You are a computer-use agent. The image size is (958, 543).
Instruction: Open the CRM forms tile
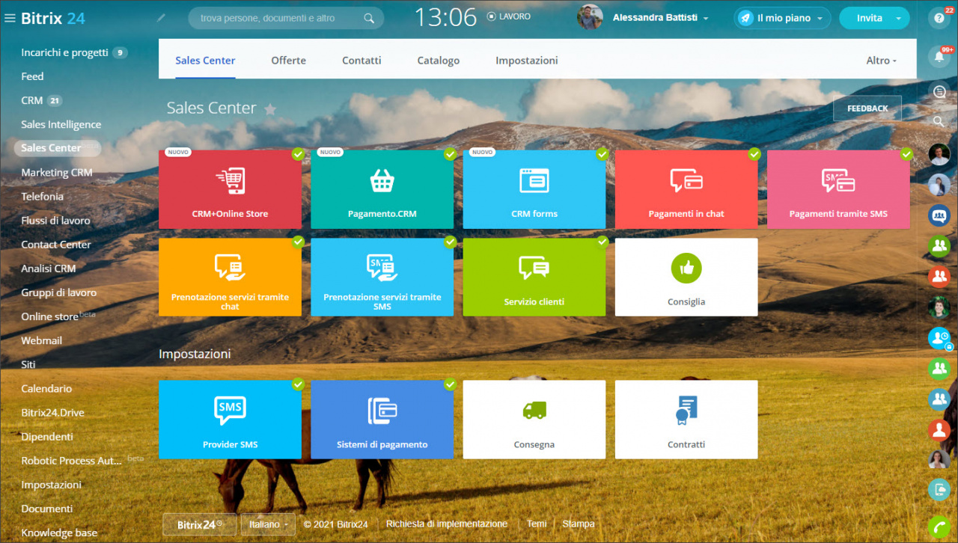[x=534, y=189]
